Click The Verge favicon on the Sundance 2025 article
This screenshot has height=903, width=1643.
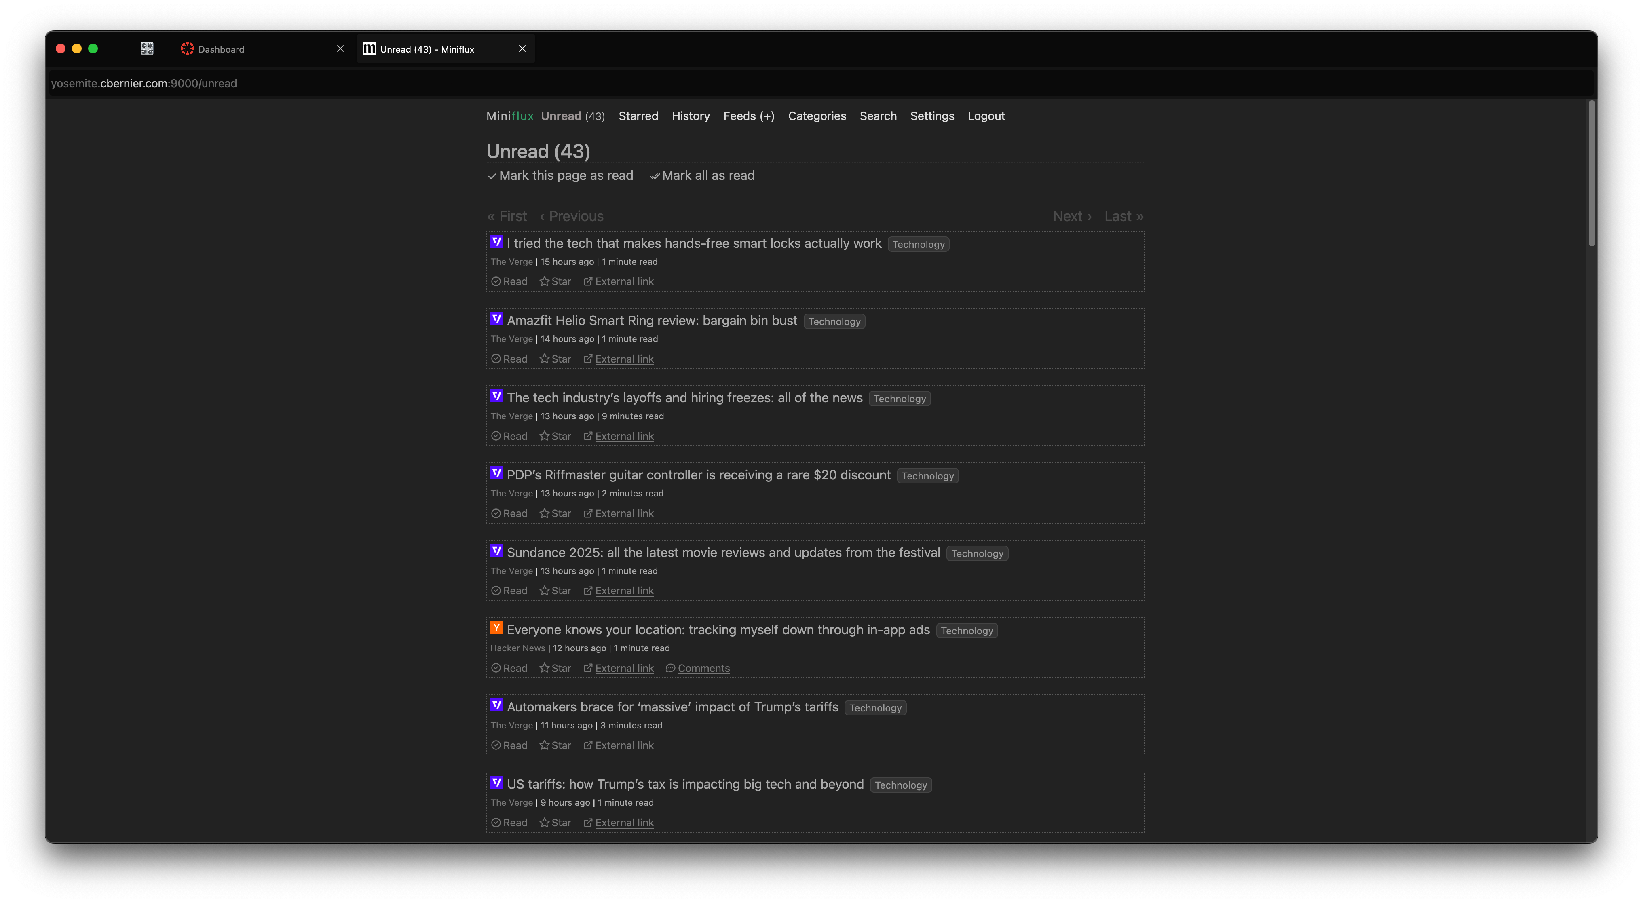[497, 551]
